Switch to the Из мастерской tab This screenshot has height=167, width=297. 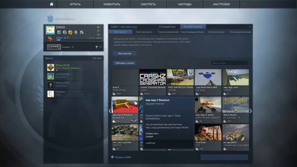click(193, 27)
